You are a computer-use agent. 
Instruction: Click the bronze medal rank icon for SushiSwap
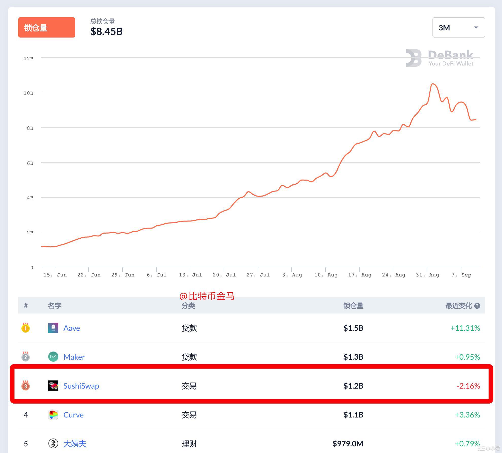pos(26,386)
